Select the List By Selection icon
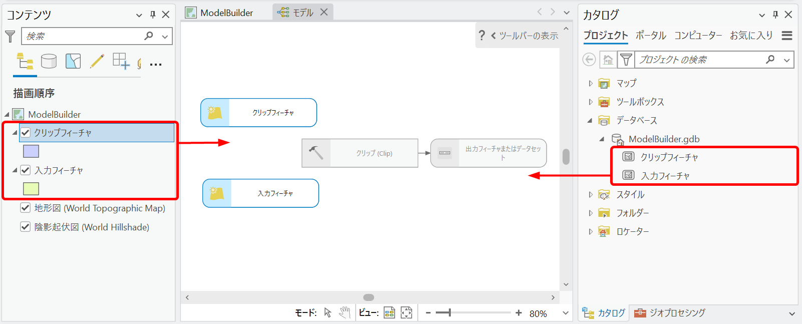 coord(73,62)
